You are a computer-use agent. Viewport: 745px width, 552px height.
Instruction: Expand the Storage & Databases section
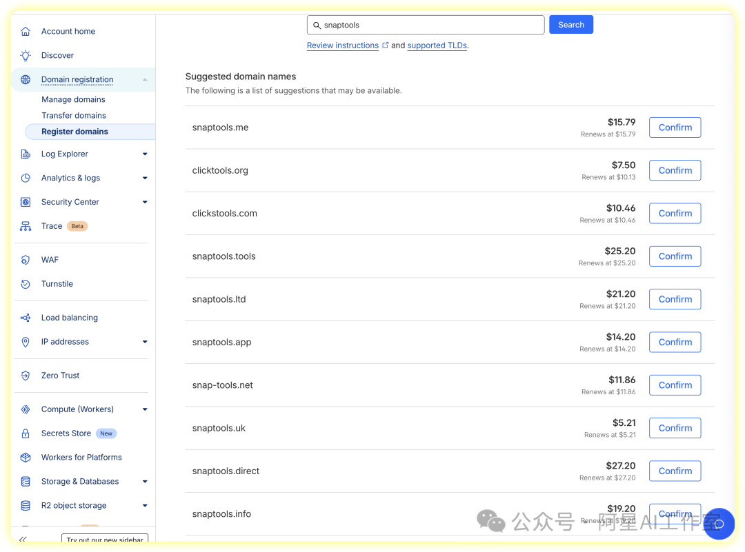pyautogui.click(x=145, y=482)
